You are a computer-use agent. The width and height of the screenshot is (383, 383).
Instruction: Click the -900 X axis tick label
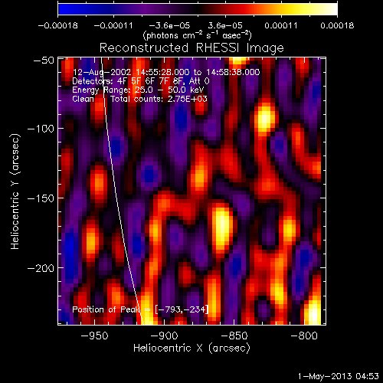click(x=164, y=336)
